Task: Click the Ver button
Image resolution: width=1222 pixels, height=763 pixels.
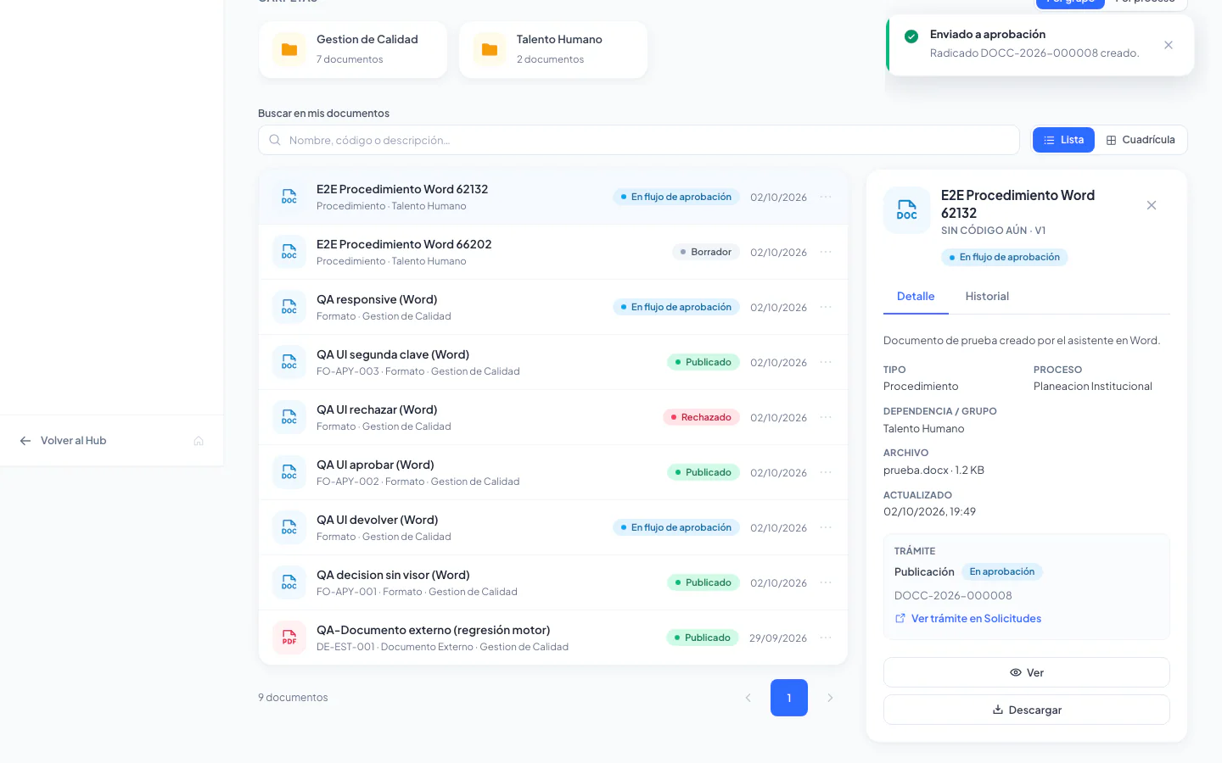Action: click(1027, 672)
